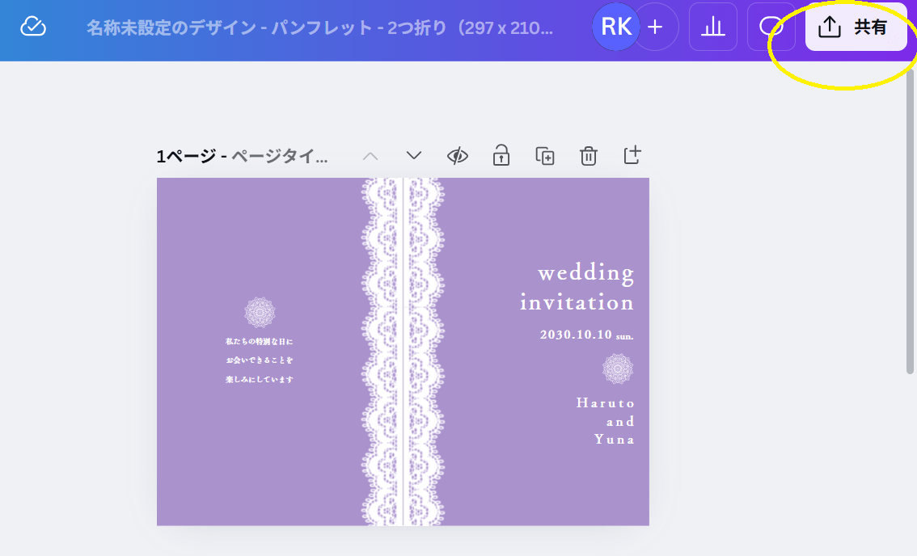
Task: Add a new page with the add-page icon
Action: pyautogui.click(x=632, y=154)
